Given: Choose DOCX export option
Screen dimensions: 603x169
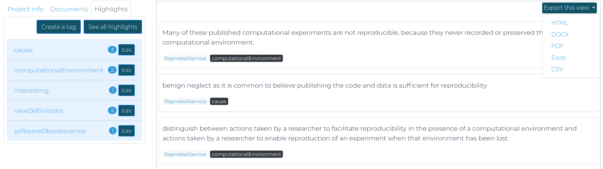Looking at the screenshot, I should pyautogui.click(x=560, y=34).
